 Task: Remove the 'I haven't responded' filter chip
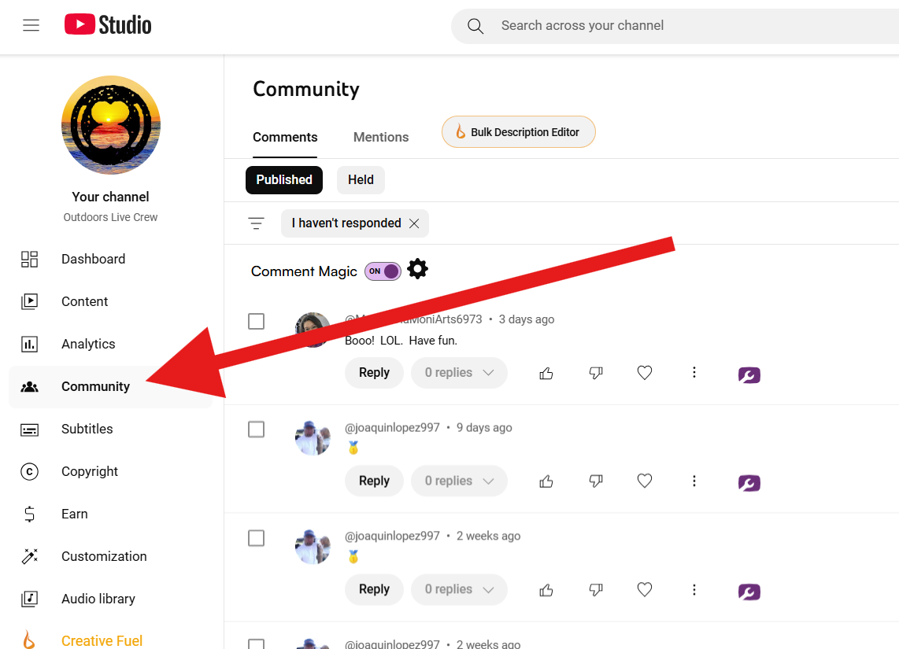click(x=414, y=223)
